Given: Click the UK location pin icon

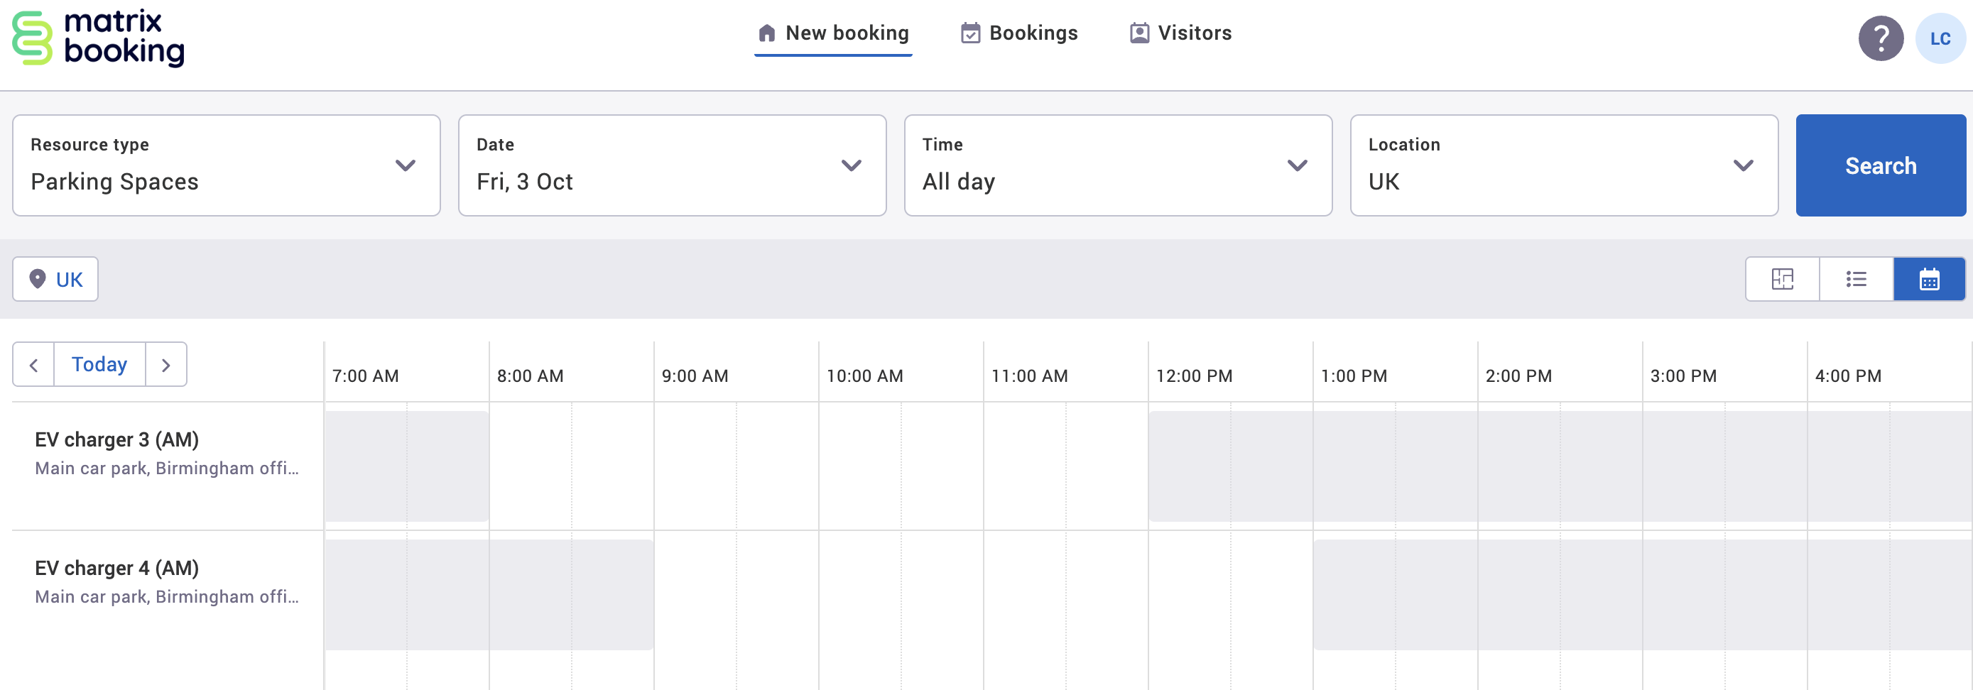Looking at the screenshot, I should click(37, 279).
